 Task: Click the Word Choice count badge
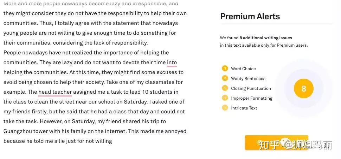pos(225,69)
